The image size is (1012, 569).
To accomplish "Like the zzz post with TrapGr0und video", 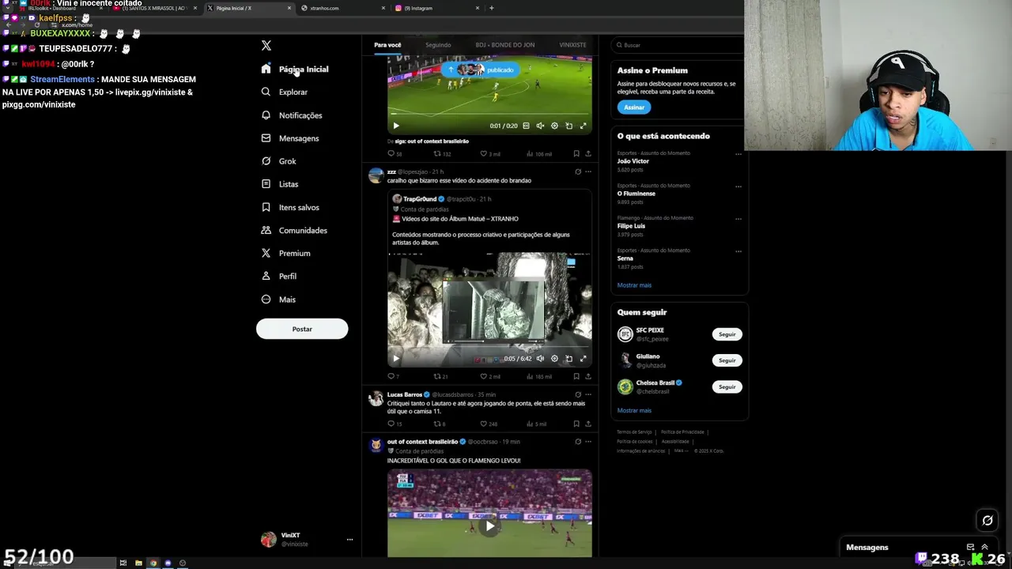I will [x=483, y=376].
